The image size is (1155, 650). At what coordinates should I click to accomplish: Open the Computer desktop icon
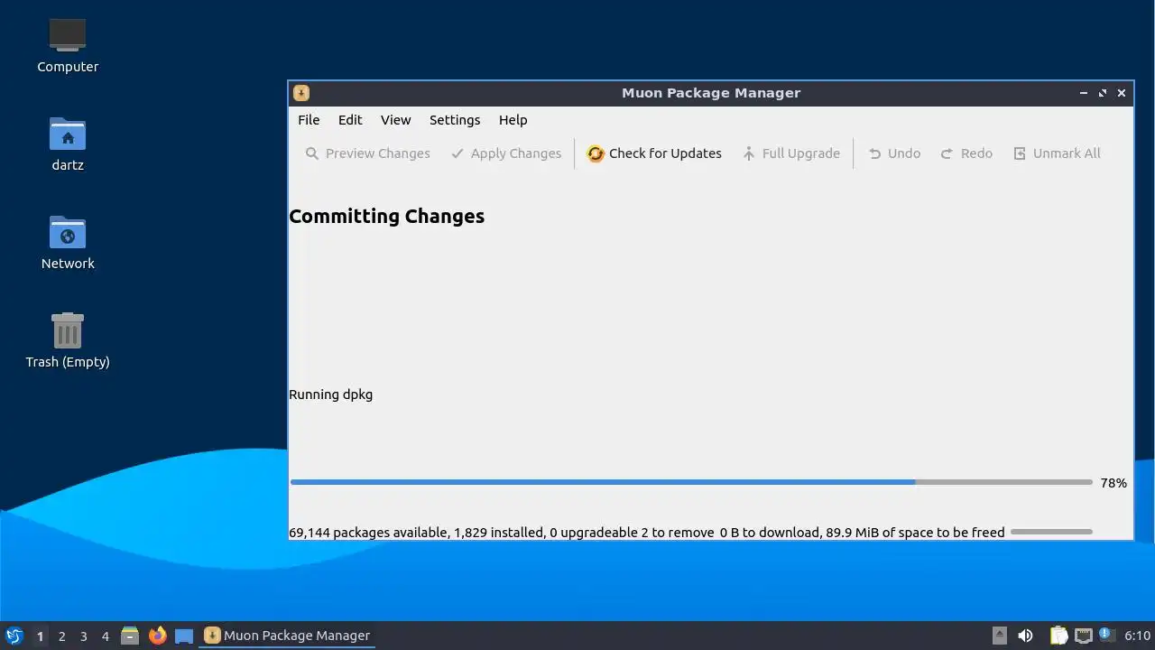(x=68, y=46)
